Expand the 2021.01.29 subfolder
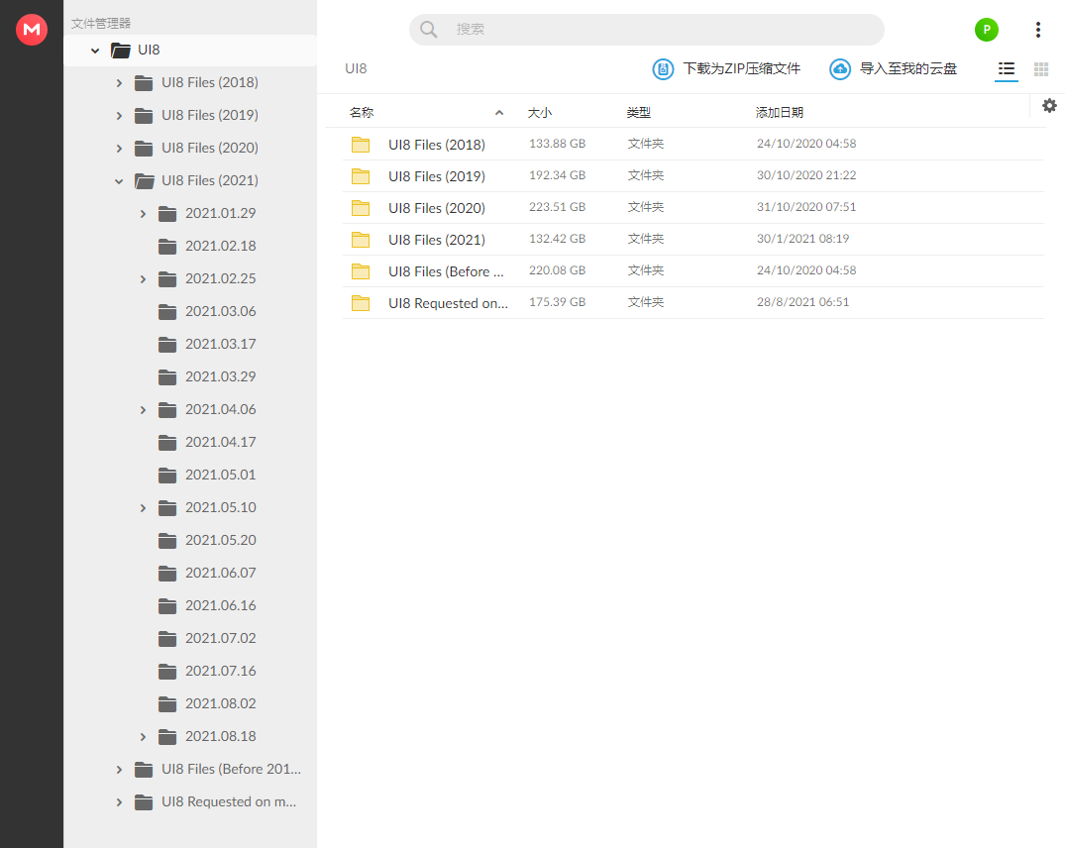Image resolution: width=1065 pixels, height=848 pixels. coord(143,214)
